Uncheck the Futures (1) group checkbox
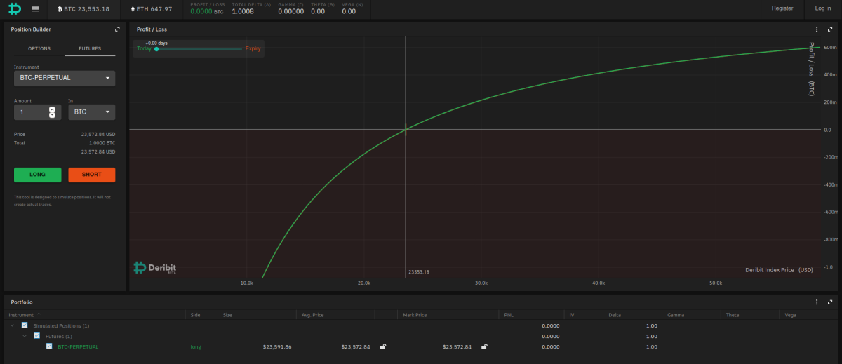Viewport: 842px width, 364px height. [x=37, y=336]
